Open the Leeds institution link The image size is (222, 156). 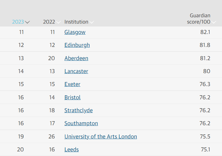pyautogui.click(x=72, y=149)
